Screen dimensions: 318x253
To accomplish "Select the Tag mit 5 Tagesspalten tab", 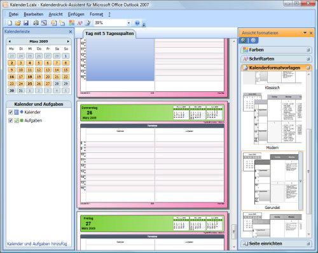I will pyautogui.click(x=109, y=34).
